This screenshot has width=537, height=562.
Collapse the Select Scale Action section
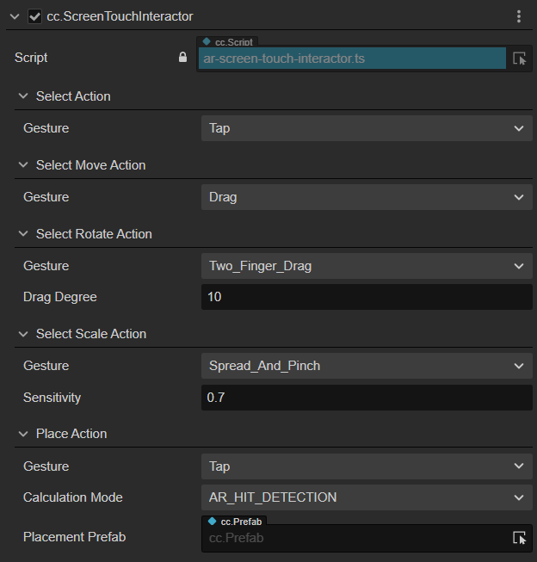pyautogui.click(x=23, y=334)
